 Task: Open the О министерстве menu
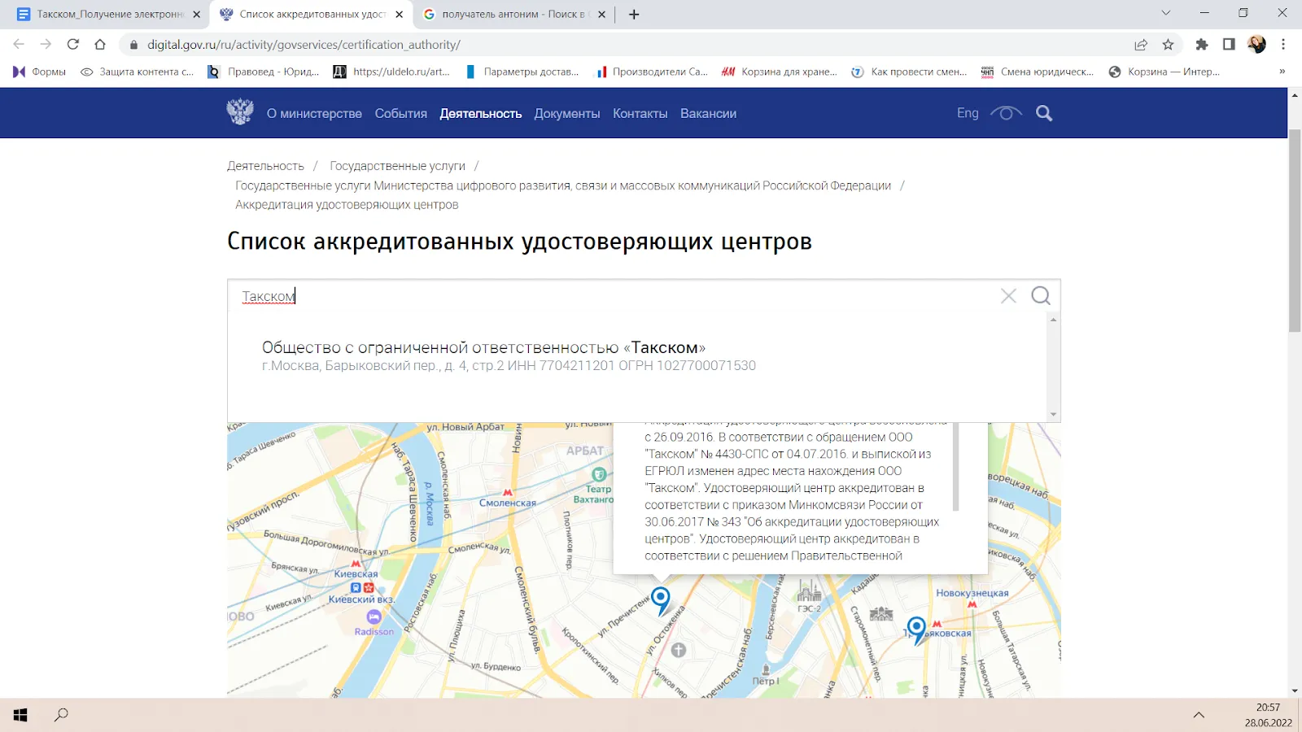click(314, 113)
